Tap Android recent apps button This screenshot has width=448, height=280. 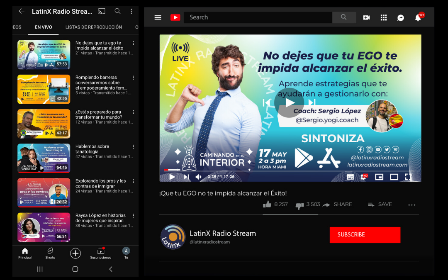coord(40,269)
